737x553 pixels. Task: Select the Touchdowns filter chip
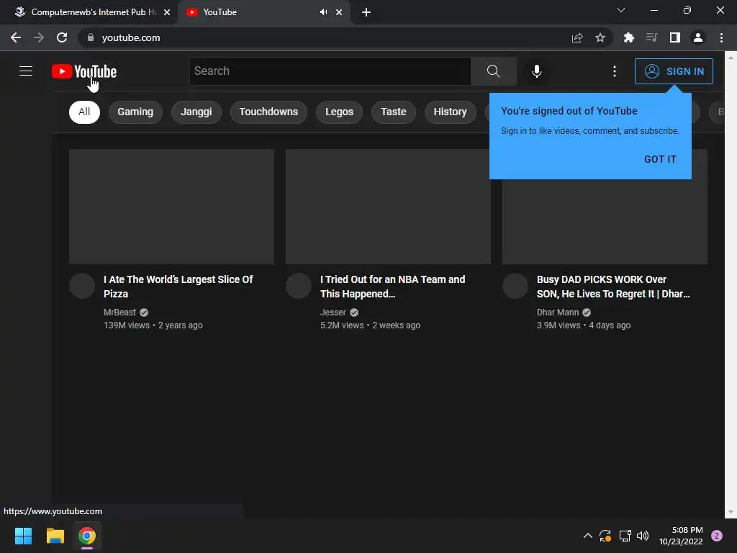pos(268,112)
